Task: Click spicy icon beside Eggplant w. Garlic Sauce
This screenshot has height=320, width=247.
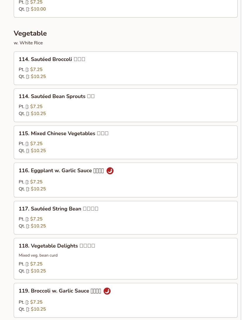Action: [x=110, y=171]
